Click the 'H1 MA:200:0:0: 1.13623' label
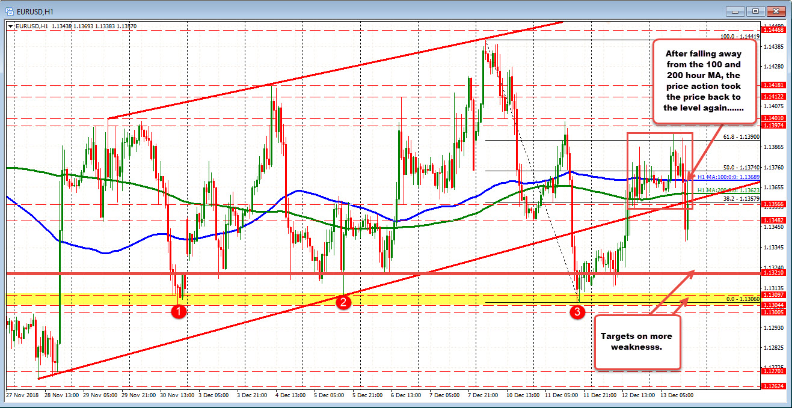The image size is (792, 408). tap(728, 190)
